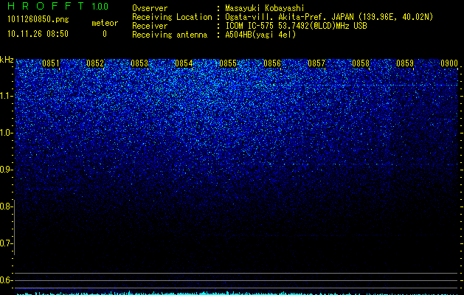Click the 0857 time marker
The height and width of the screenshot is (295, 464).
[316, 63]
